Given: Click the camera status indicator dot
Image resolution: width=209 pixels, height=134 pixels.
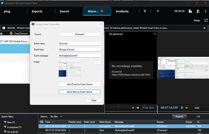Looking at the screenshot, I should point(155,34).
